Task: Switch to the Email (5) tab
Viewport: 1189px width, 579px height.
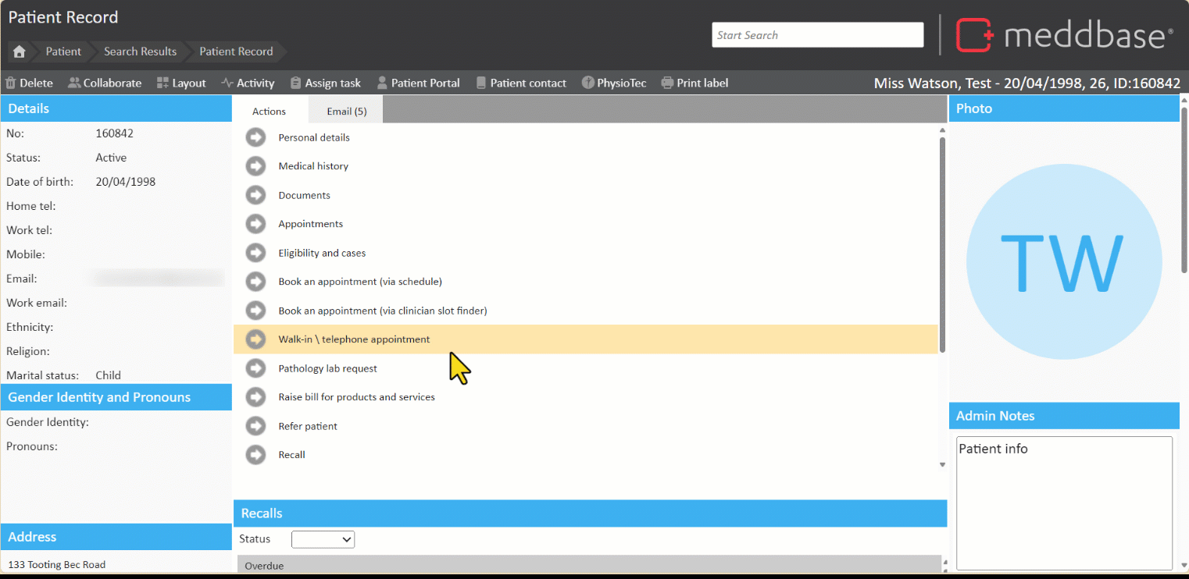Action: point(346,112)
